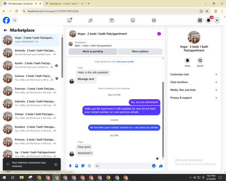This screenshot has width=226, height=181.
Task: Choose a sticker icon in composer
Action: (x=83, y=166)
